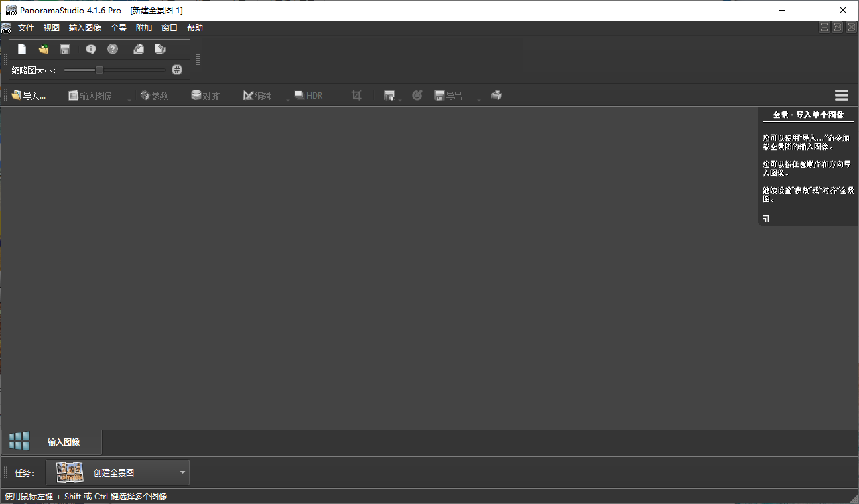Screen dimensions: 859x504
Task: Click the 导出 export tool
Action: [x=448, y=95]
